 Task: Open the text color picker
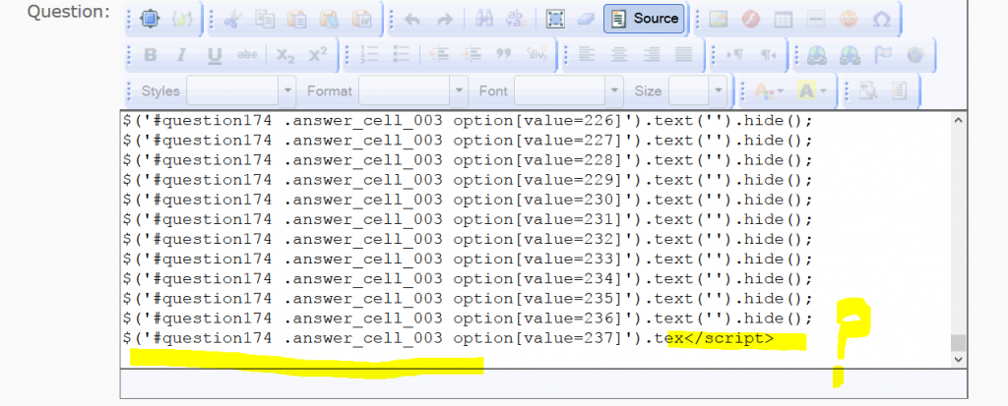pyautogui.click(x=765, y=90)
